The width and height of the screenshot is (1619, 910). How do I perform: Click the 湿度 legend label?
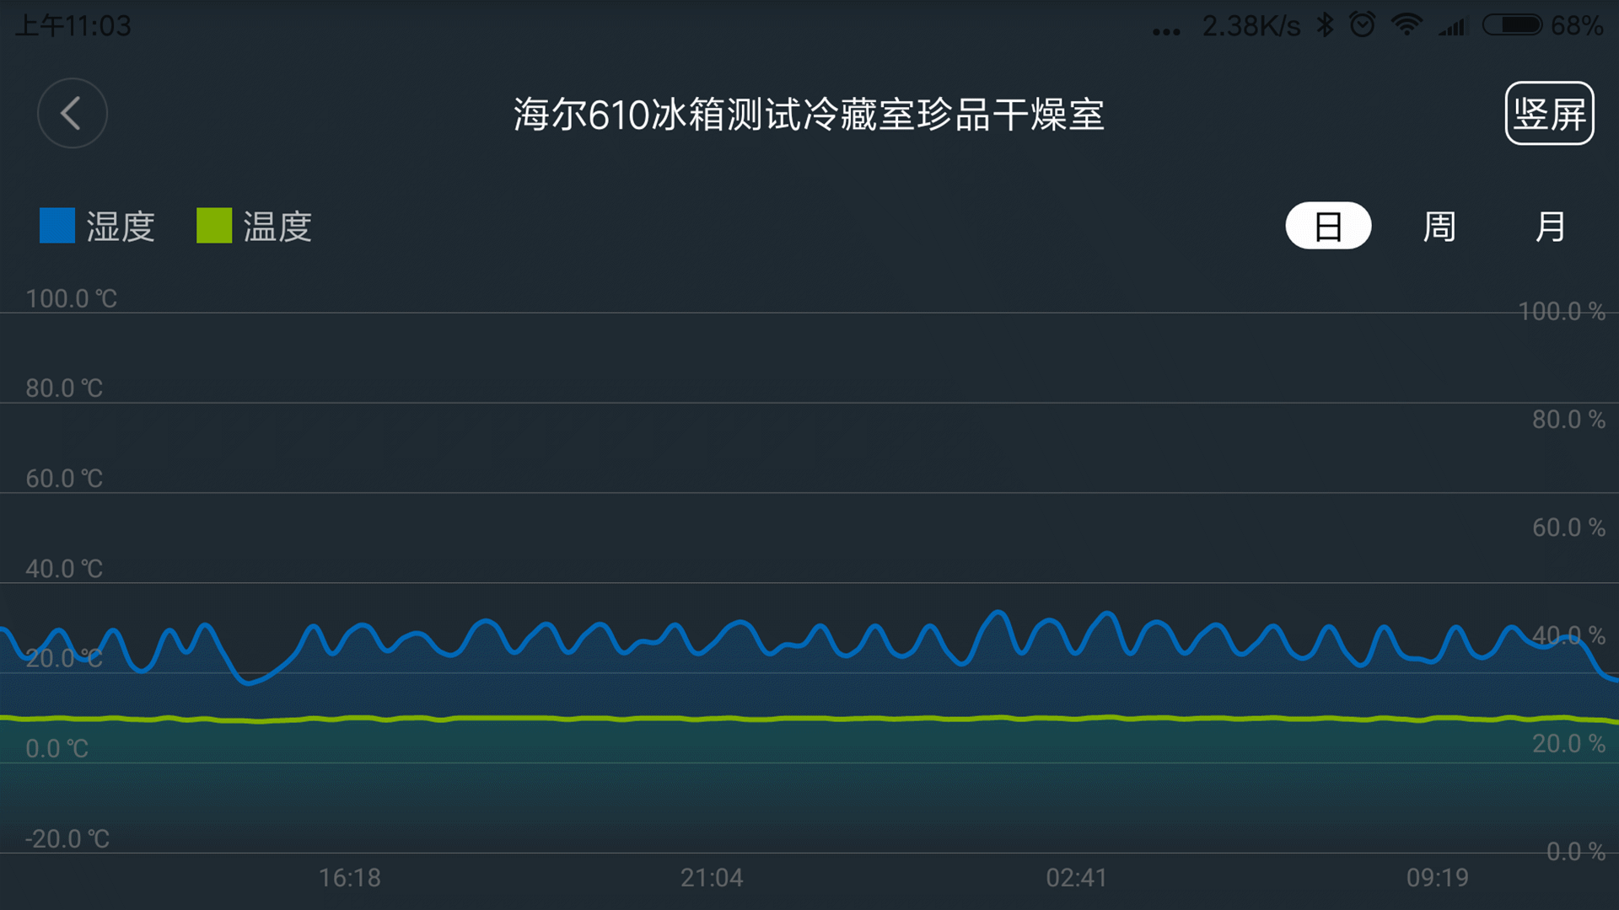pos(121,227)
